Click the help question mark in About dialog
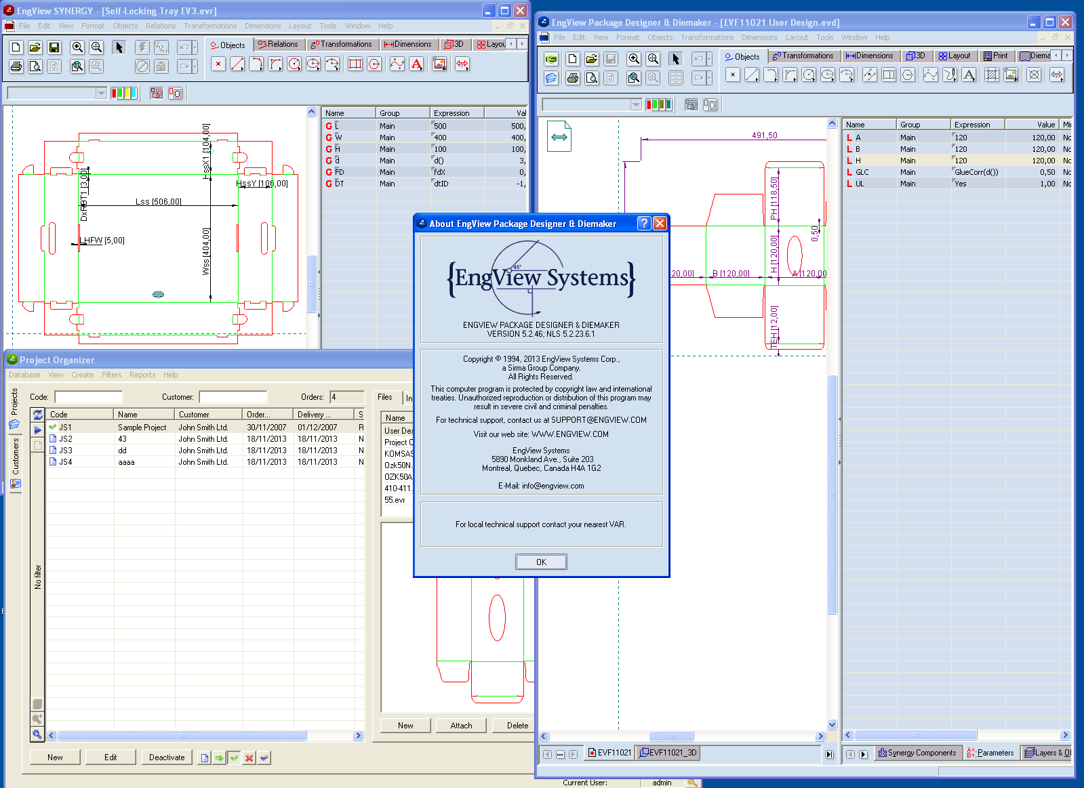The image size is (1084, 788). click(x=644, y=224)
